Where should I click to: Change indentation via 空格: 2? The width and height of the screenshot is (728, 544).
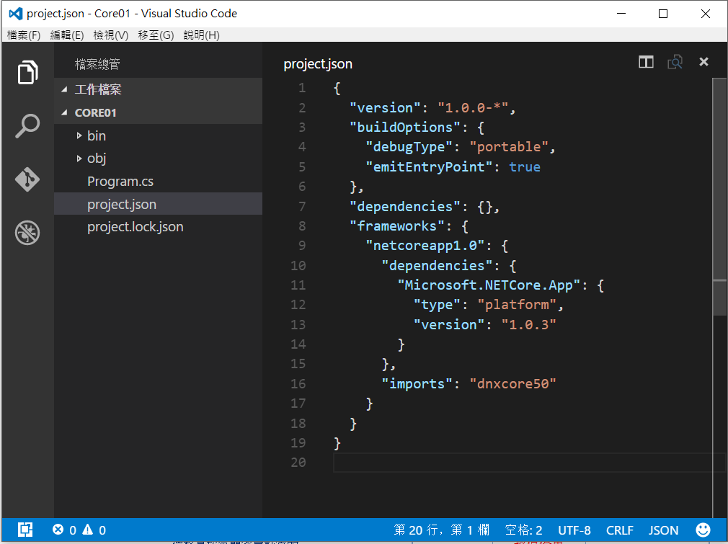[524, 530]
